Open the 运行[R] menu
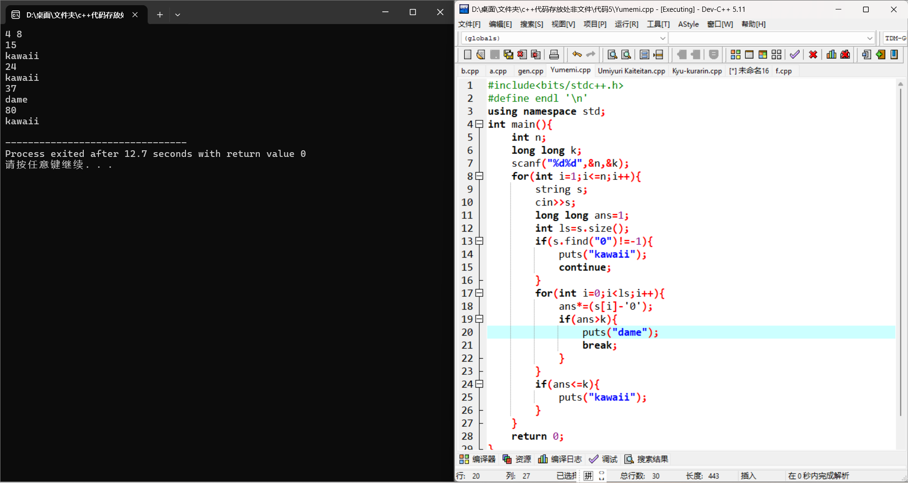This screenshot has width=908, height=483. coord(626,24)
